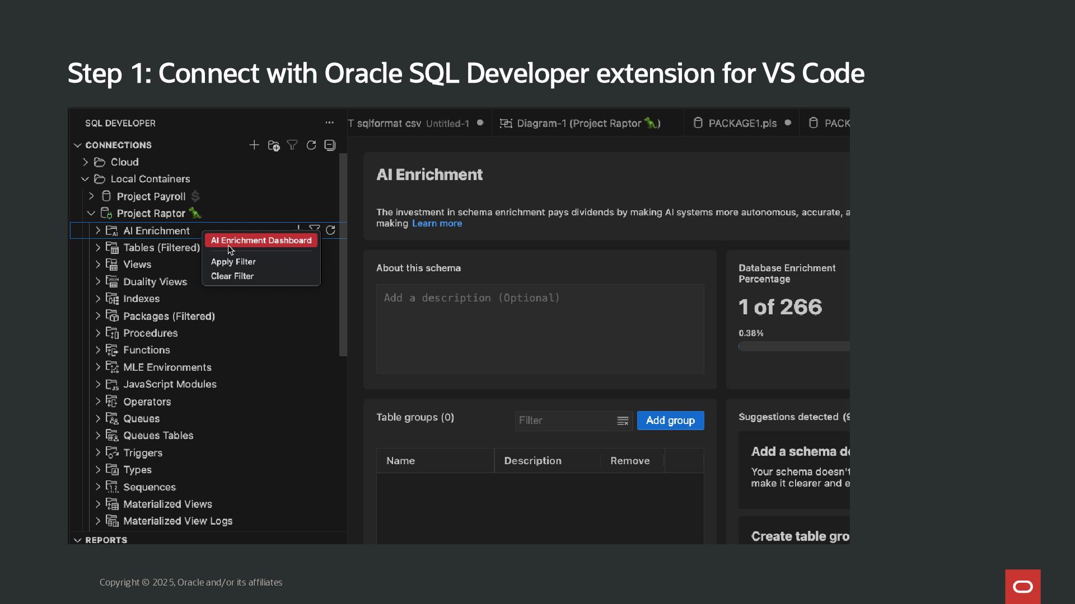
Task: Click the filter list icon in Filter box
Action: point(623,421)
